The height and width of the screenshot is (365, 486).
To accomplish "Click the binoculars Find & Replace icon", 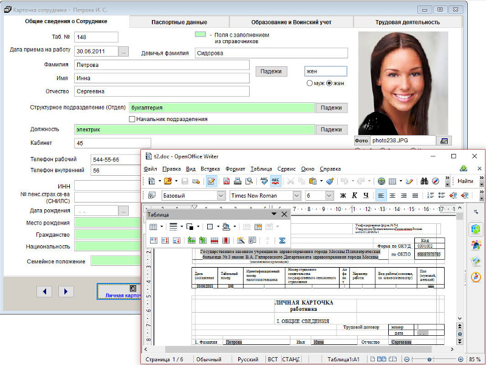I will coord(423,181).
